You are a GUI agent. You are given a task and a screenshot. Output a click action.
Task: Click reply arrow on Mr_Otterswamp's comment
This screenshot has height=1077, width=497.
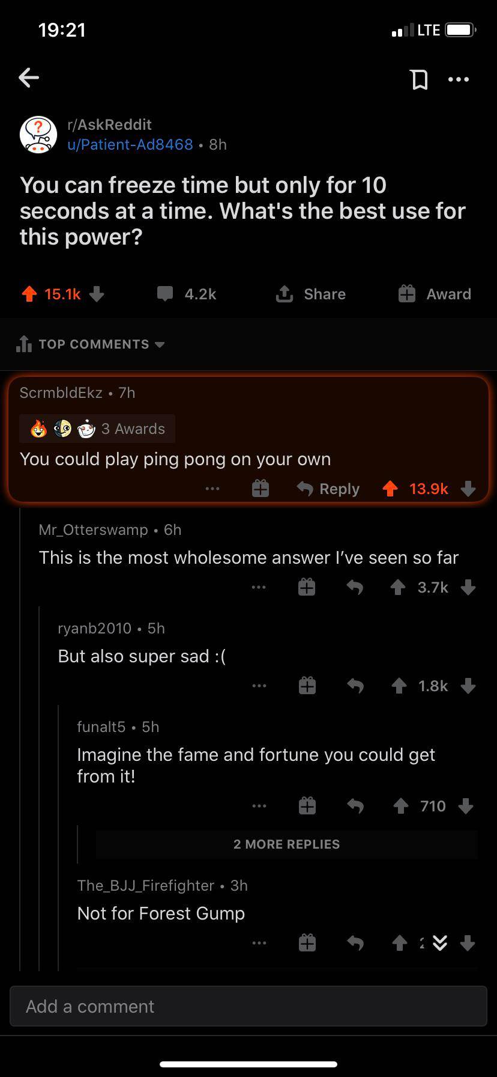coord(355,587)
